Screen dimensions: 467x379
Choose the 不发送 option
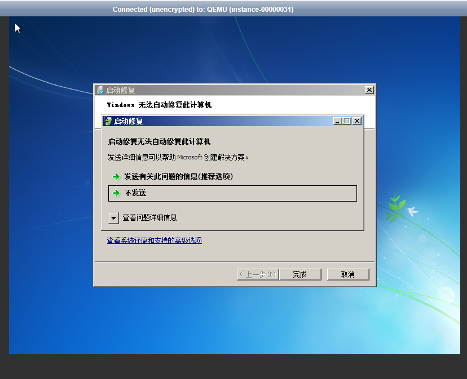(232, 193)
